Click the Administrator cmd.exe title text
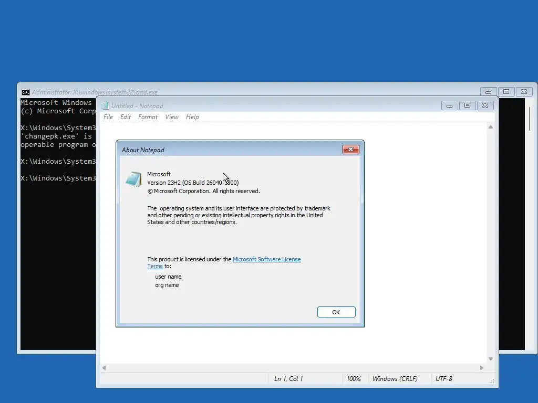This screenshot has height=403, width=538. pos(95,92)
